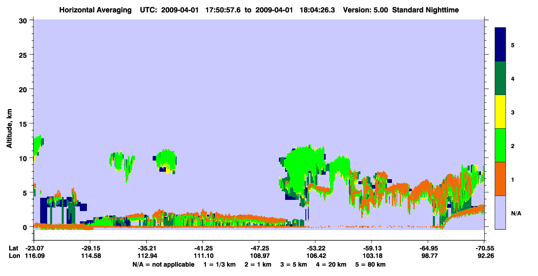Click the 'Lat' axis row label
This screenshot has height=276, width=538.
tap(13, 248)
